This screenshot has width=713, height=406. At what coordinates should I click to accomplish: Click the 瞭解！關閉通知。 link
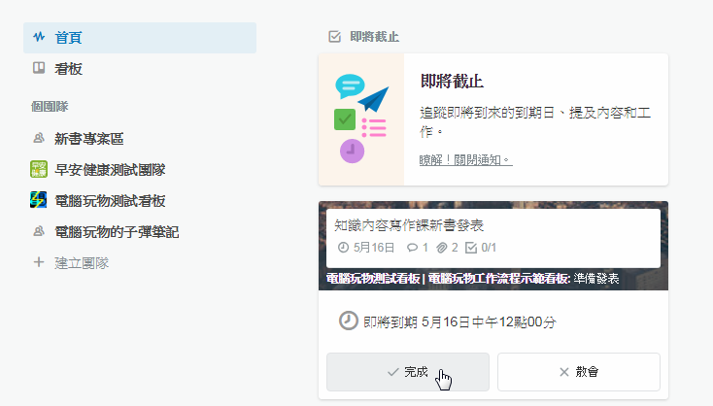coord(465,160)
